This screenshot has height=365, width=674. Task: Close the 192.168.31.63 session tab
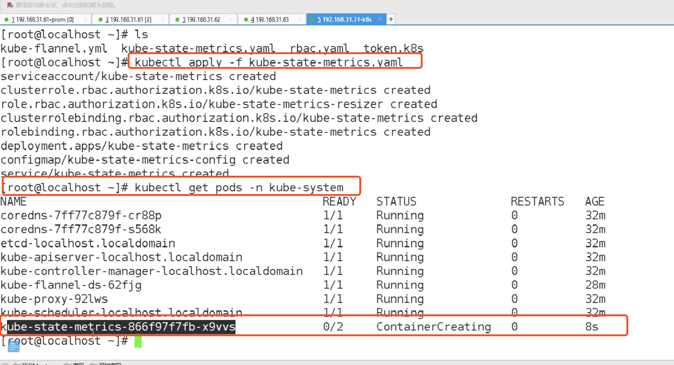coord(300,19)
